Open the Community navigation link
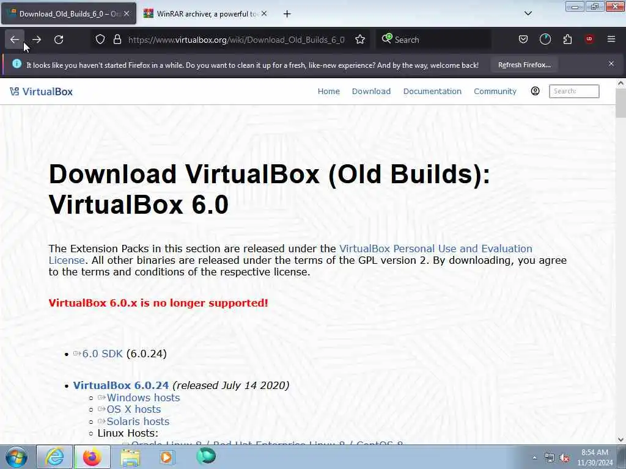 [495, 92]
